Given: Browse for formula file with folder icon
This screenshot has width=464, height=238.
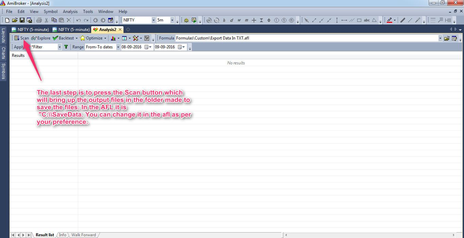Looking at the screenshot, I should 447,38.
